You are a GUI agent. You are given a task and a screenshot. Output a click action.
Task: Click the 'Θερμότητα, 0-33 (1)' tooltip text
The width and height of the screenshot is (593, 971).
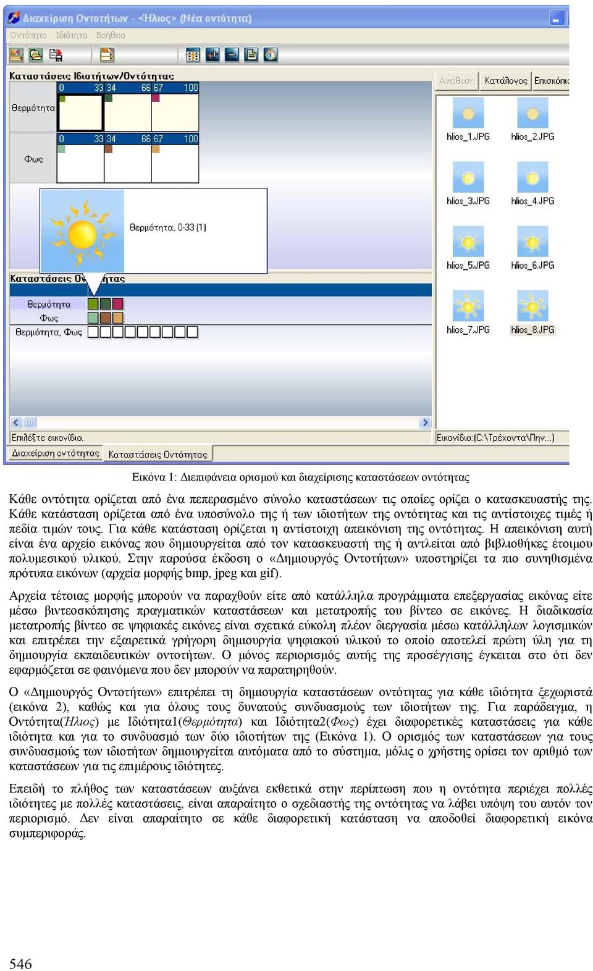point(168,227)
